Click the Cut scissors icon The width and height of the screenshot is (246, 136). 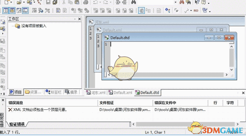[64, 2]
